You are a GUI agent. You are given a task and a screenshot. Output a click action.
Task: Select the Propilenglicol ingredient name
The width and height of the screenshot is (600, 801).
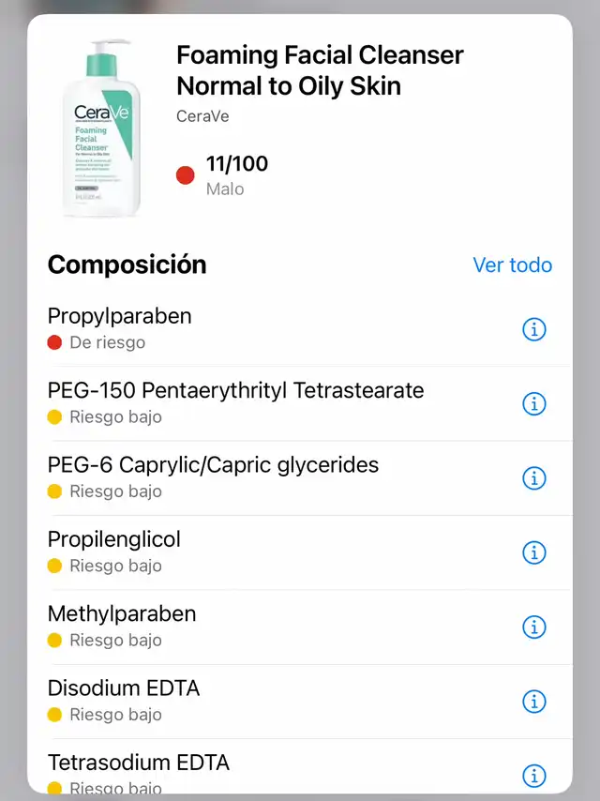tap(113, 539)
